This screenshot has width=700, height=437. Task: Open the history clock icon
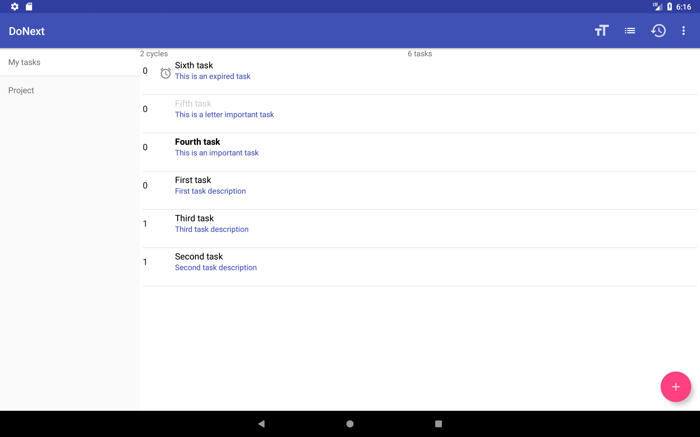click(x=658, y=31)
